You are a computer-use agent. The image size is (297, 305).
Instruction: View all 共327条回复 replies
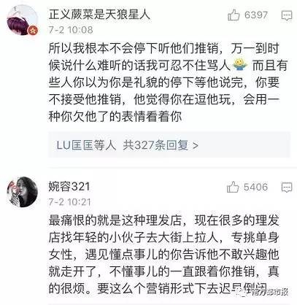click(155, 145)
